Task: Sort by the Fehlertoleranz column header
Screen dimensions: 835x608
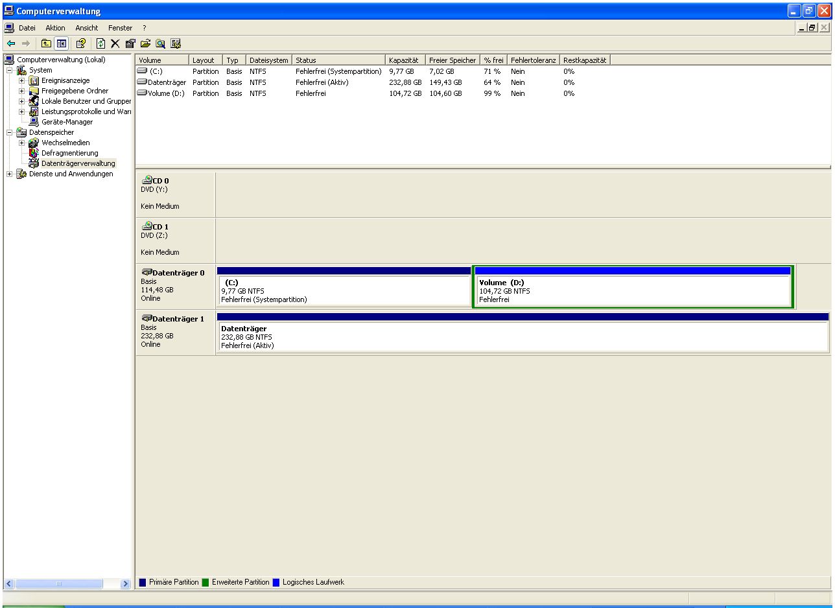Action: pos(534,60)
